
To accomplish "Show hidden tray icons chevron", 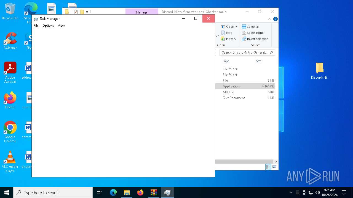I will coord(291,193).
